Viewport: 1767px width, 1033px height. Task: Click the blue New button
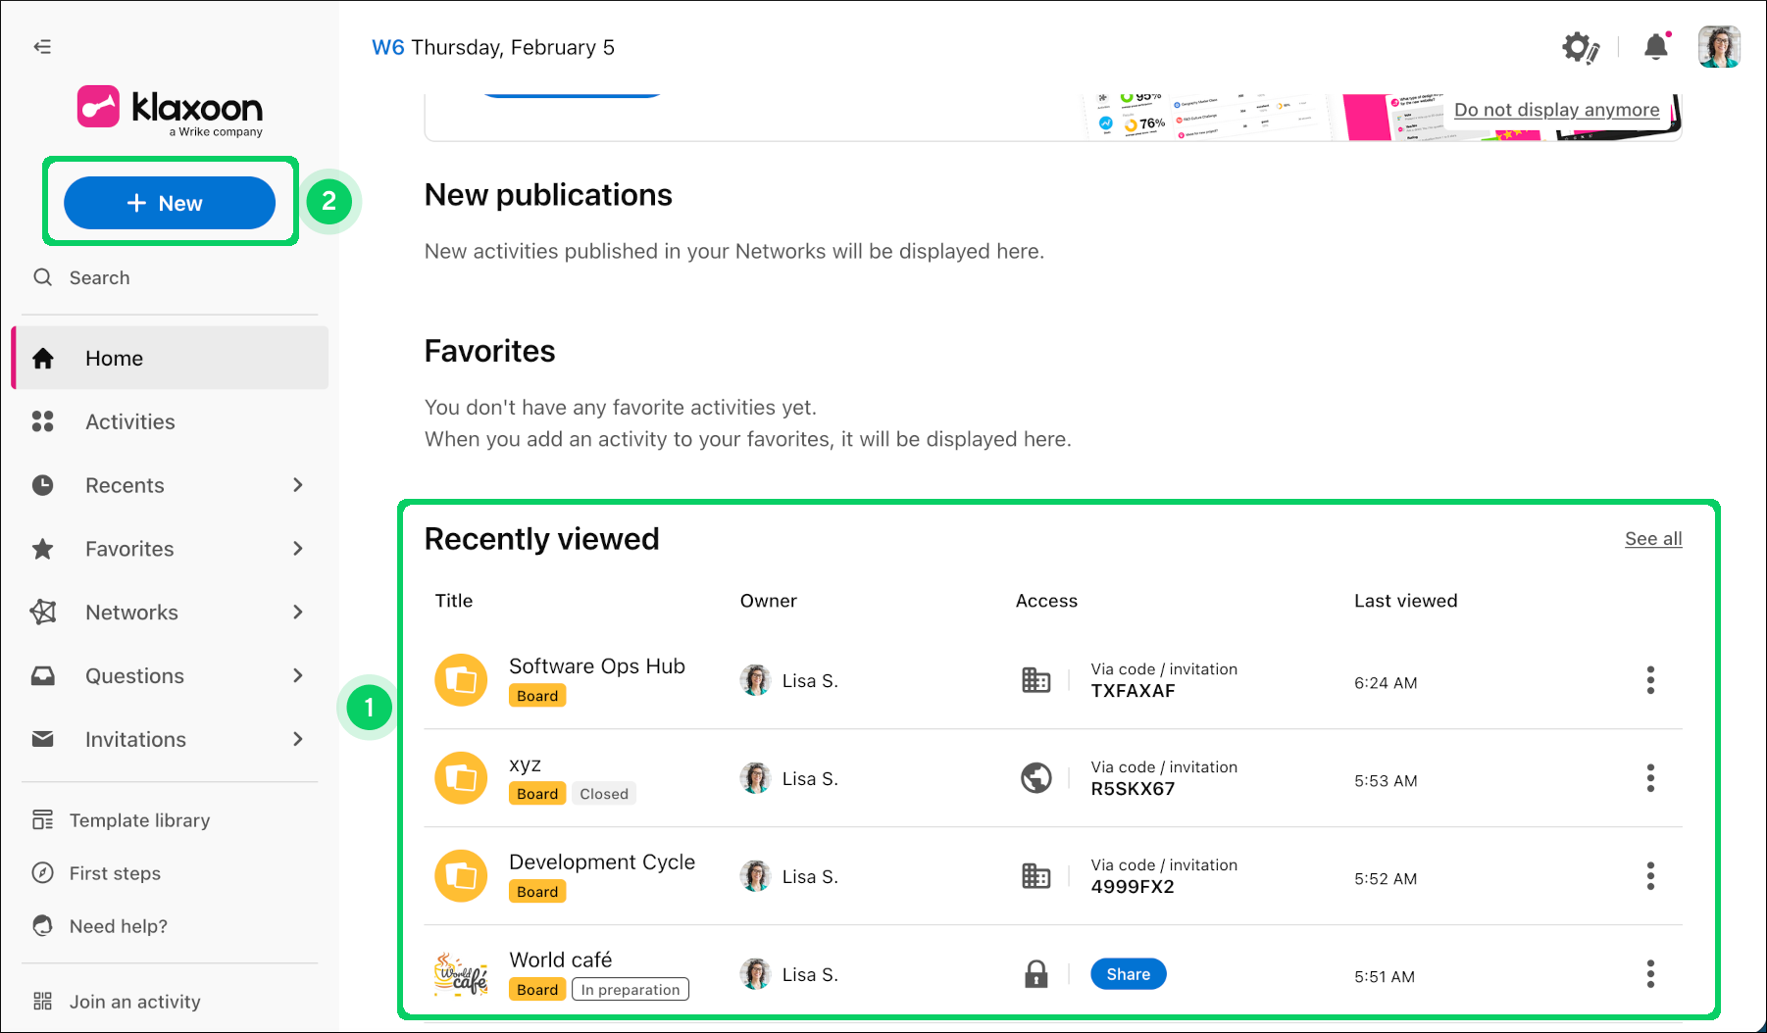(x=170, y=203)
